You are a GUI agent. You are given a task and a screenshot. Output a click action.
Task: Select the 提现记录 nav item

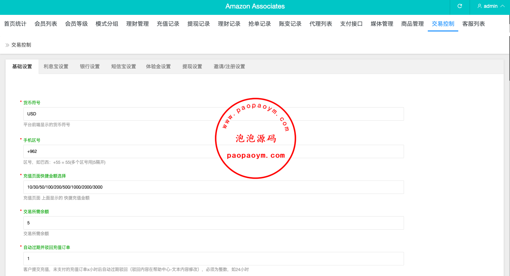(x=198, y=24)
